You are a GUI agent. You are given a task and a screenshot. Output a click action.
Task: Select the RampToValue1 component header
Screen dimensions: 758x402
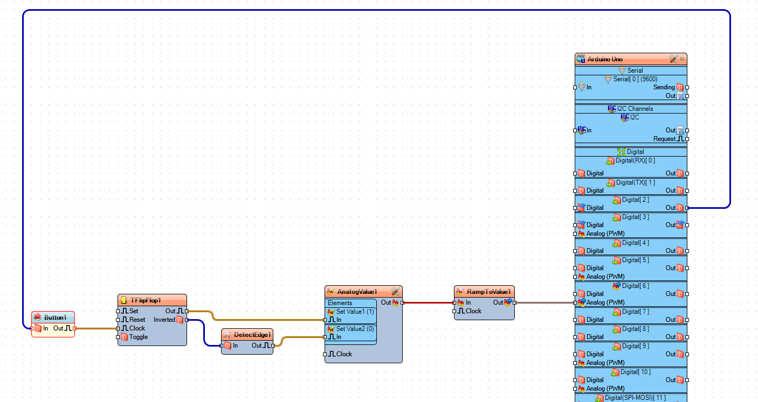(484, 291)
